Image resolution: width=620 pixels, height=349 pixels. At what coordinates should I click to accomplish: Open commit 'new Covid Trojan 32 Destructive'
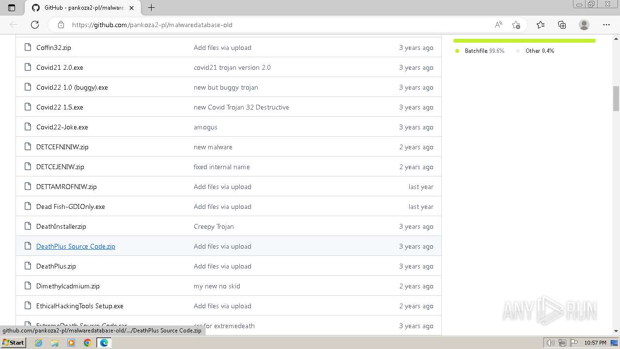tap(241, 107)
